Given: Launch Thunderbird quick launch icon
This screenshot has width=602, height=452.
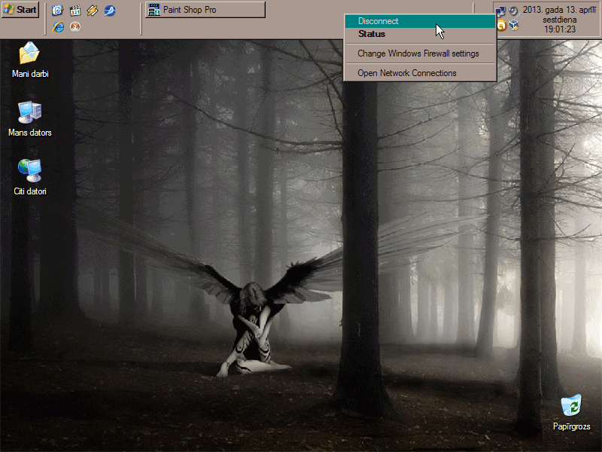Looking at the screenshot, I should coord(110,10).
